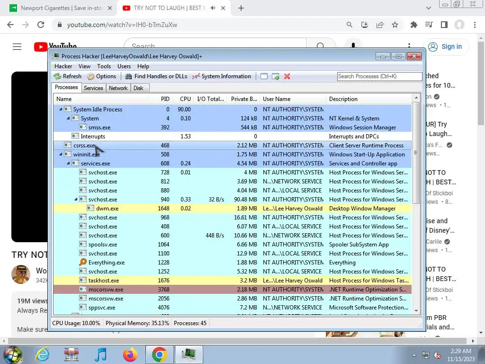The height and width of the screenshot is (364, 485).
Task: Switch to the Network tab
Action: [118, 88]
